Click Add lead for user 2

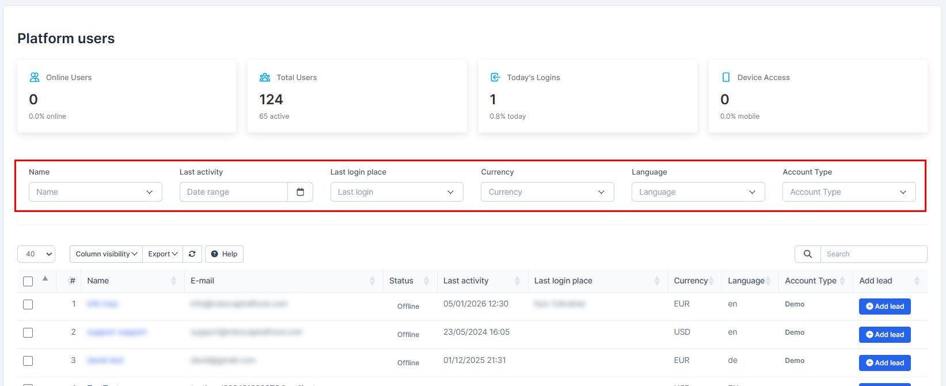tap(884, 335)
